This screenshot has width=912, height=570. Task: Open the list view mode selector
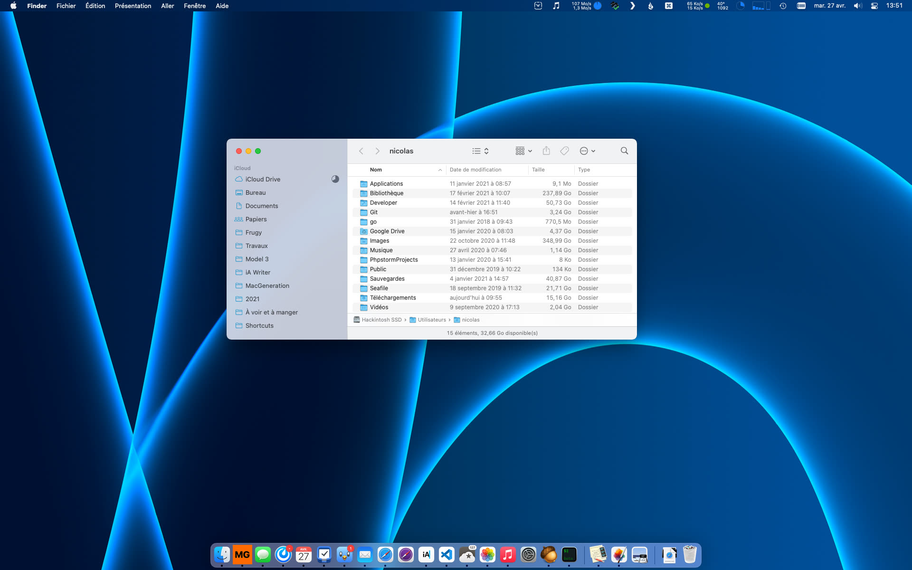pyautogui.click(x=480, y=151)
